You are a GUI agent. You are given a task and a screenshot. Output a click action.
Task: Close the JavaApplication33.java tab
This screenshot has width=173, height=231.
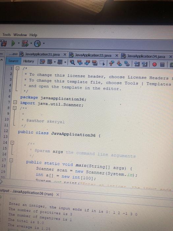(x=117, y=56)
